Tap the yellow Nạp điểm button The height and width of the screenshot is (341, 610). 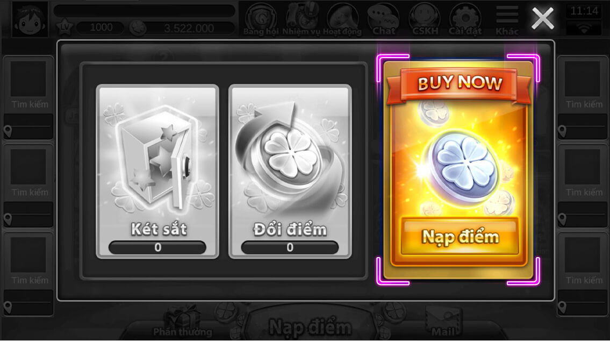click(460, 236)
